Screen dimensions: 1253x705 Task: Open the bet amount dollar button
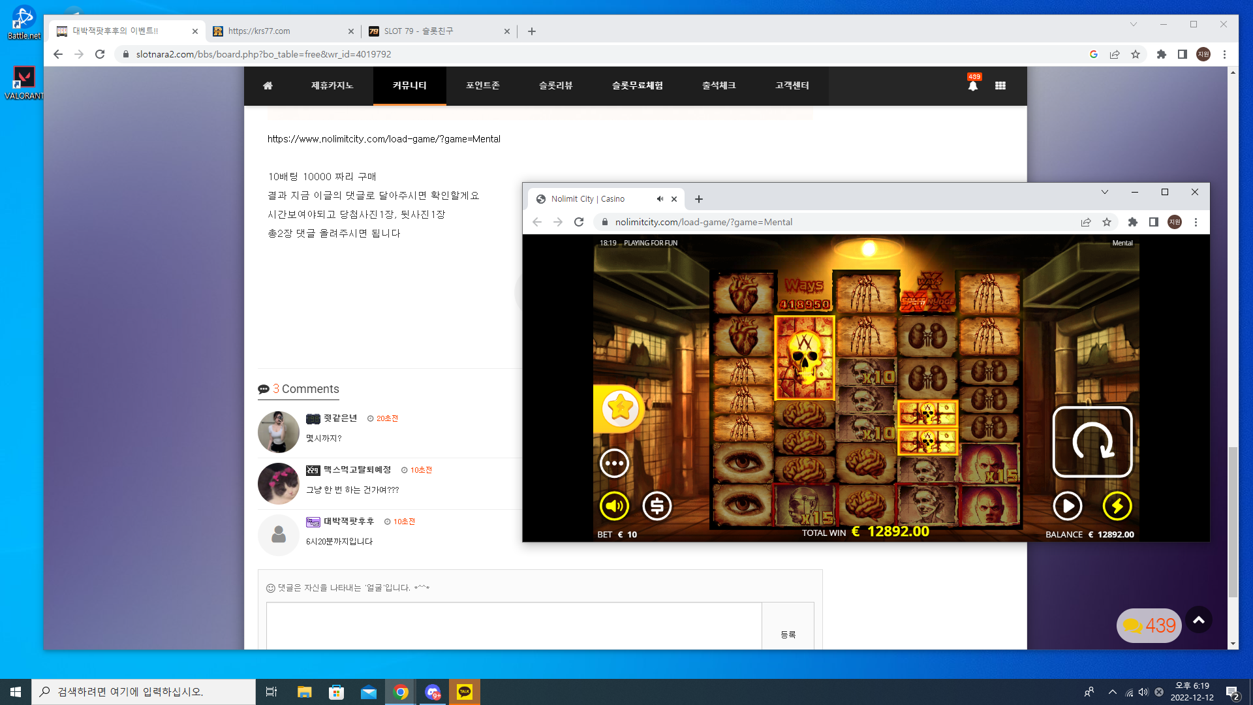657,506
